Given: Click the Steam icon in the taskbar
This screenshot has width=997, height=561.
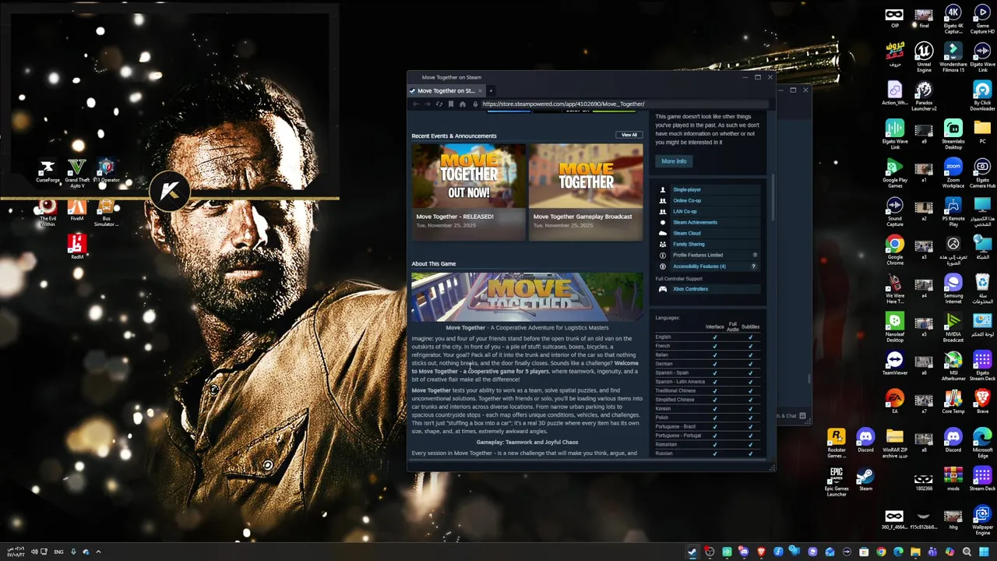Looking at the screenshot, I should [x=692, y=552].
